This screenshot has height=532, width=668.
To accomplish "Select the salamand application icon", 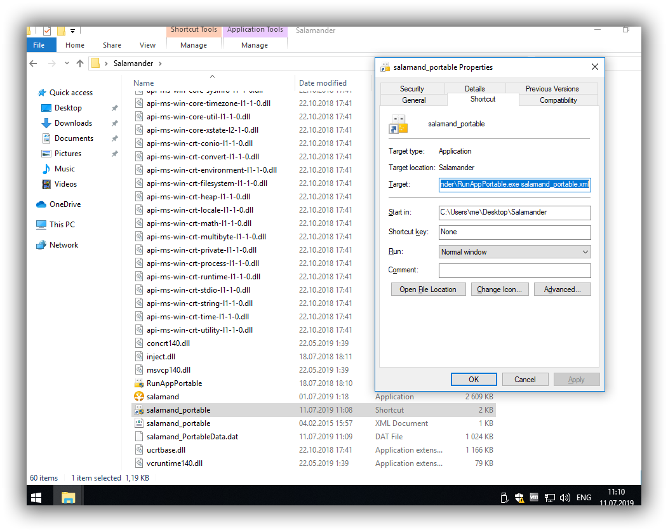I will point(139,397).
